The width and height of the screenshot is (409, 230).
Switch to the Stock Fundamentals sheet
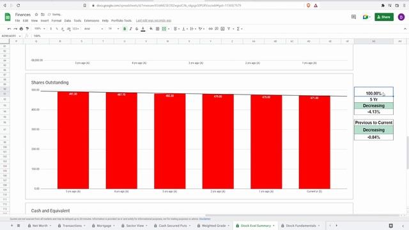click(301, 226)
